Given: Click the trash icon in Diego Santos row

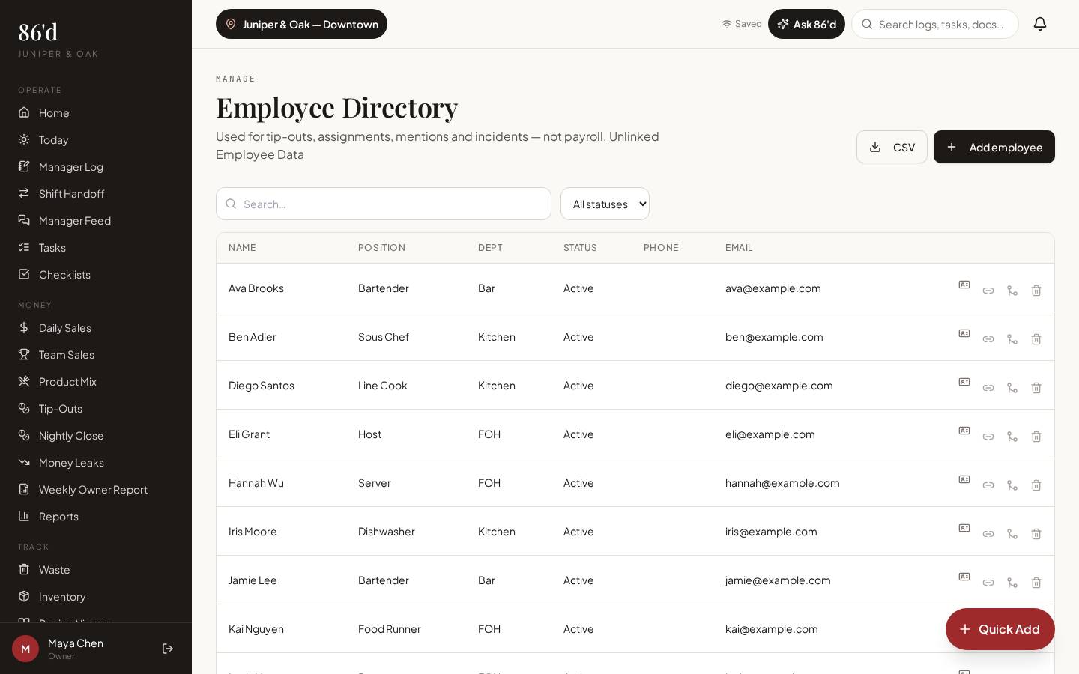Looking at the screenshot, I should 1036,388.
